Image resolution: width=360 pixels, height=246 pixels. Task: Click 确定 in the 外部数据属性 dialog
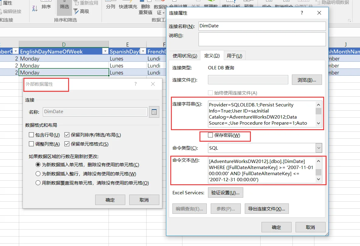pyautogui.click(x=110, y=200)
